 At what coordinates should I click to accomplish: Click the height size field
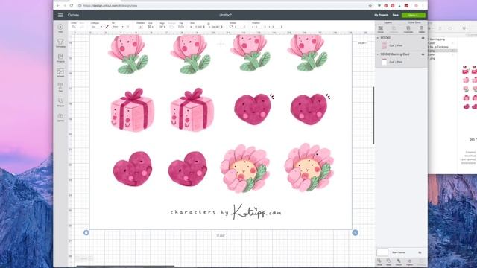[x=216, y=27]
